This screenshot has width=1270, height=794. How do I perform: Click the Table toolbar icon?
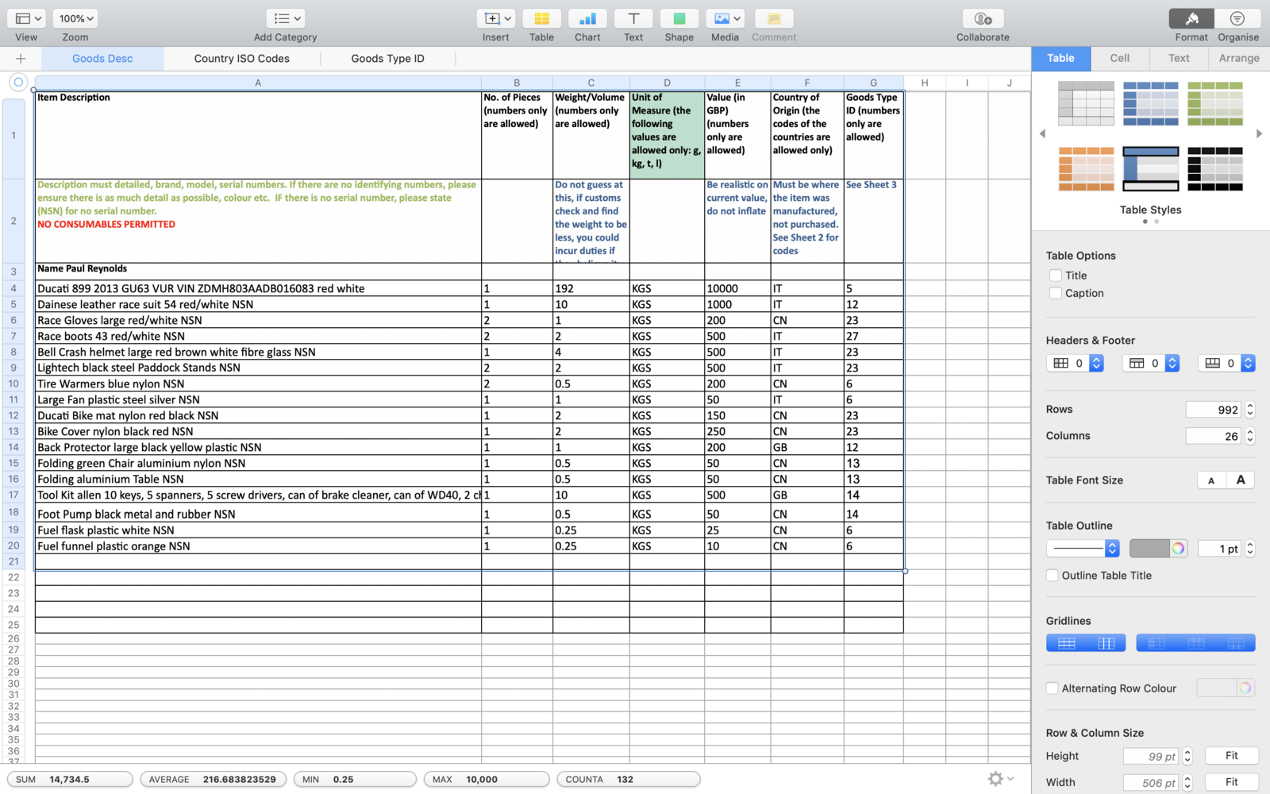(x=541, y=19)
